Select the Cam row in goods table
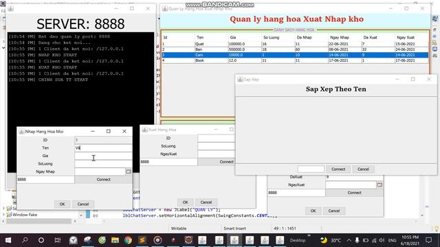Viewport: 440px width, 247px height. 295,55
